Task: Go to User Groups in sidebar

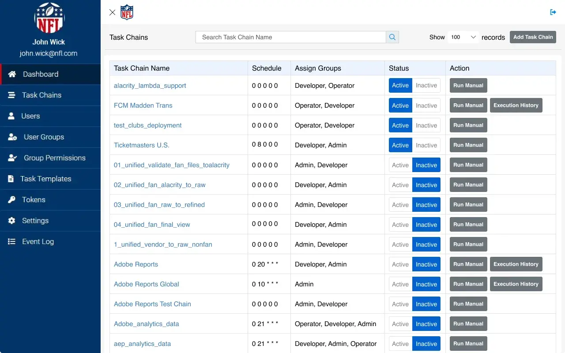Action: coord(44,137)
